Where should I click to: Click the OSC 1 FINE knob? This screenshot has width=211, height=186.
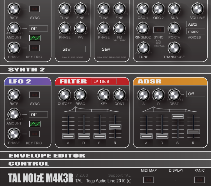[x=80, y=9]
